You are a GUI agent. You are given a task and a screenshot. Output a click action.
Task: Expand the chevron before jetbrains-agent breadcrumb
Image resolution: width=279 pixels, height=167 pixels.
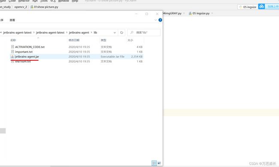[x=67, y=33]
